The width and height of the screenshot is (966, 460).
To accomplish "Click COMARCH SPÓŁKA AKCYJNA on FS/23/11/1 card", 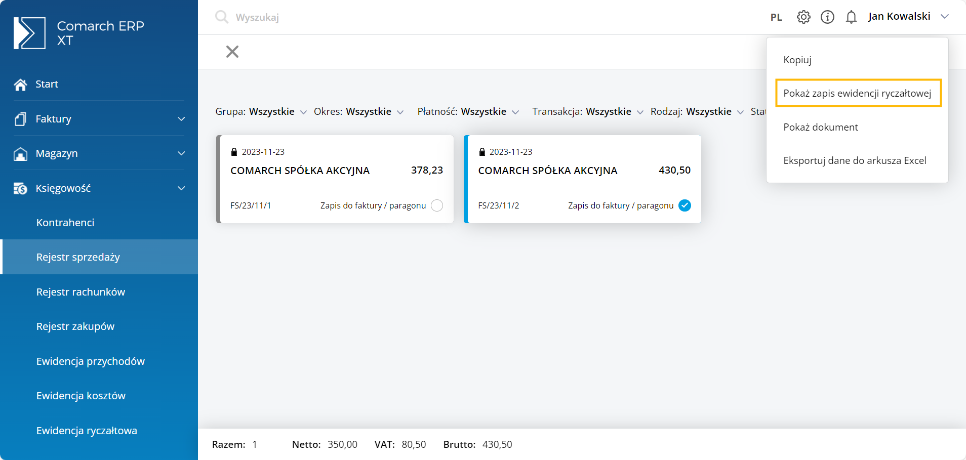I will 300,171.
